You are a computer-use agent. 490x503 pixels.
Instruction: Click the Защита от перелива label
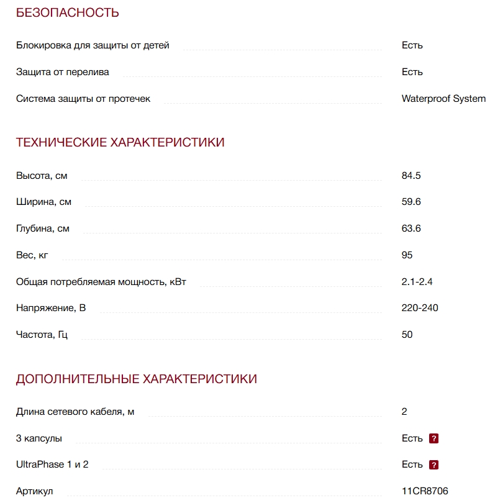click(x=63, y=72)
